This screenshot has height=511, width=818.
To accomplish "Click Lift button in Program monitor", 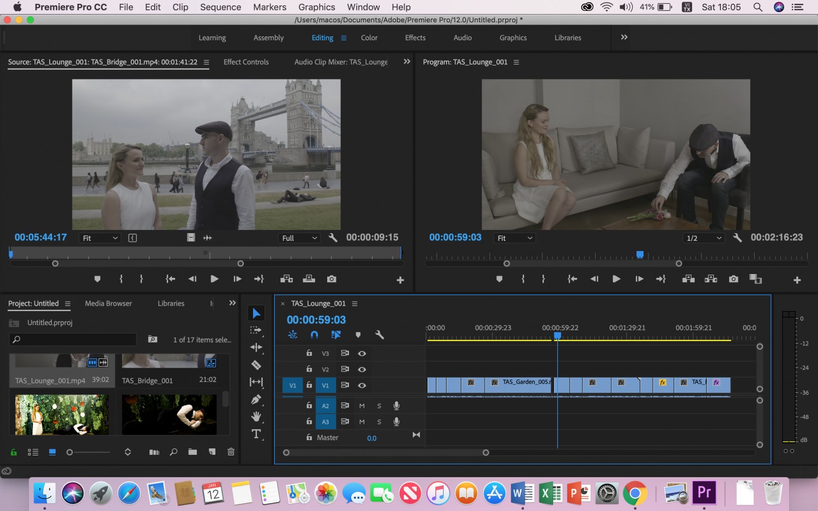I will 688,279.
